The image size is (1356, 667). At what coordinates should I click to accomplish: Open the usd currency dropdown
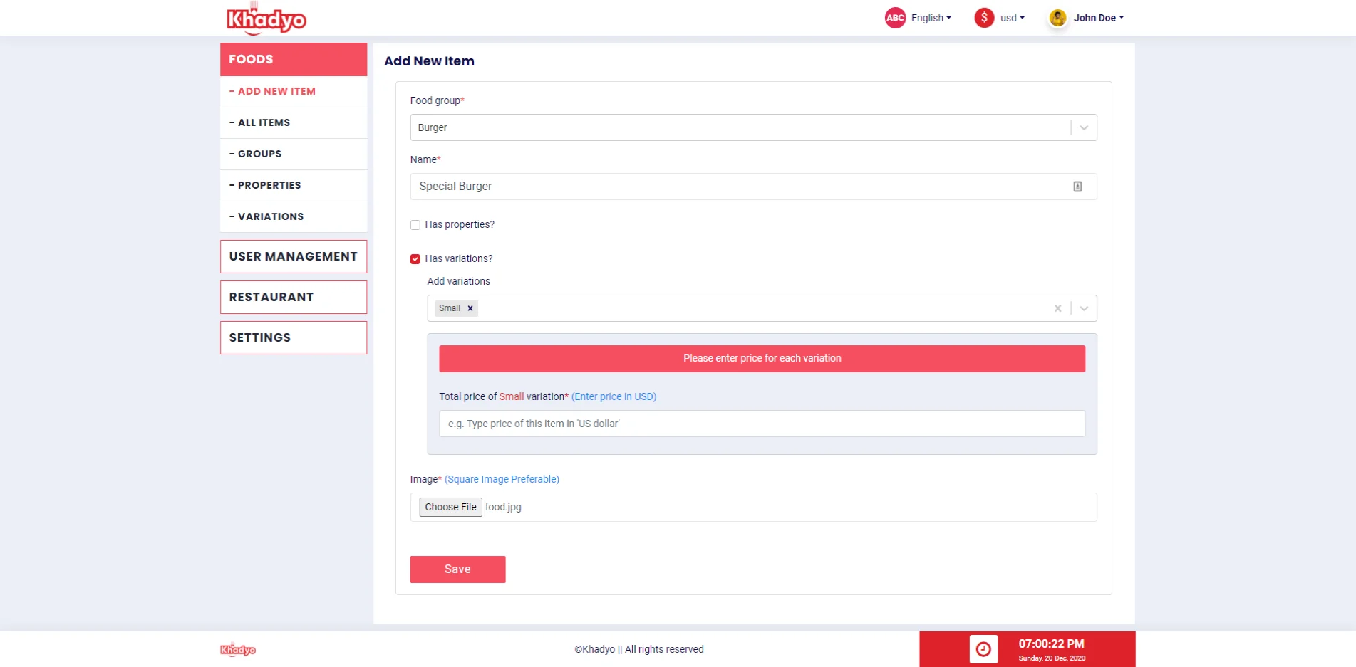(1013, 18)
